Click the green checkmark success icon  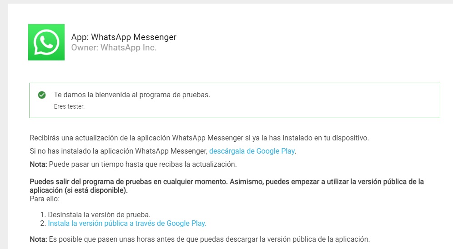[x=42, y=95]
